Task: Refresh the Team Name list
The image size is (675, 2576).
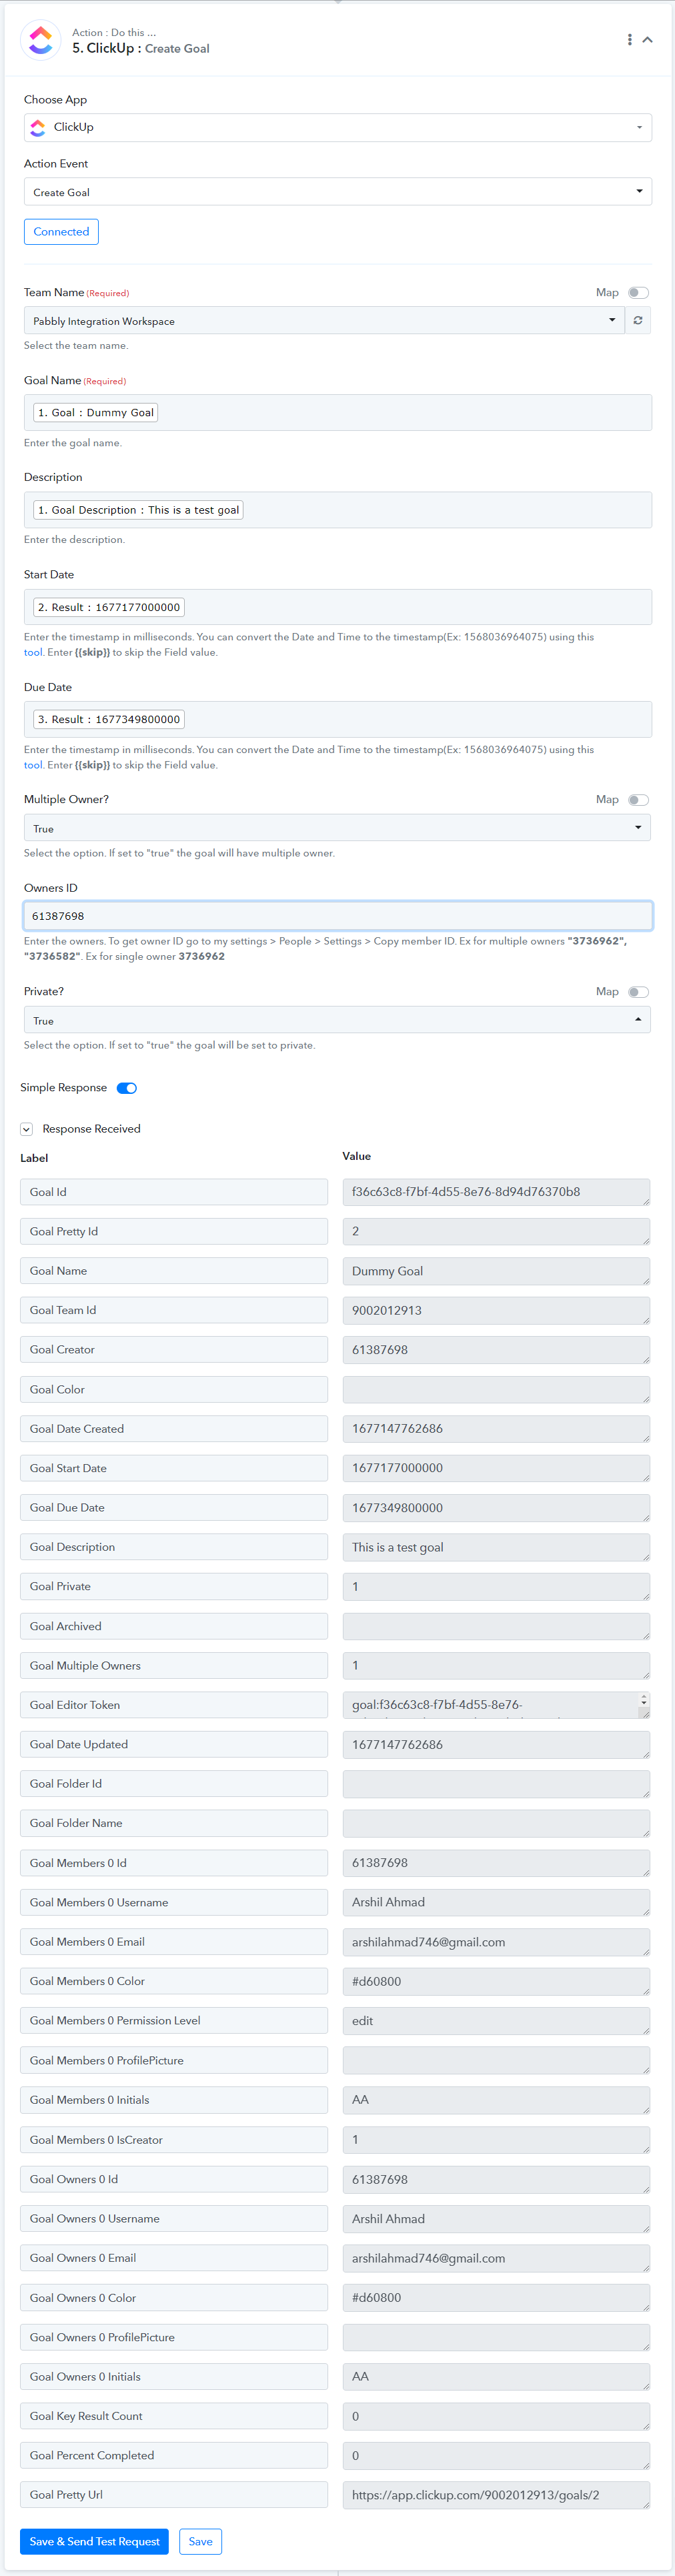Action: pos(638,320)
